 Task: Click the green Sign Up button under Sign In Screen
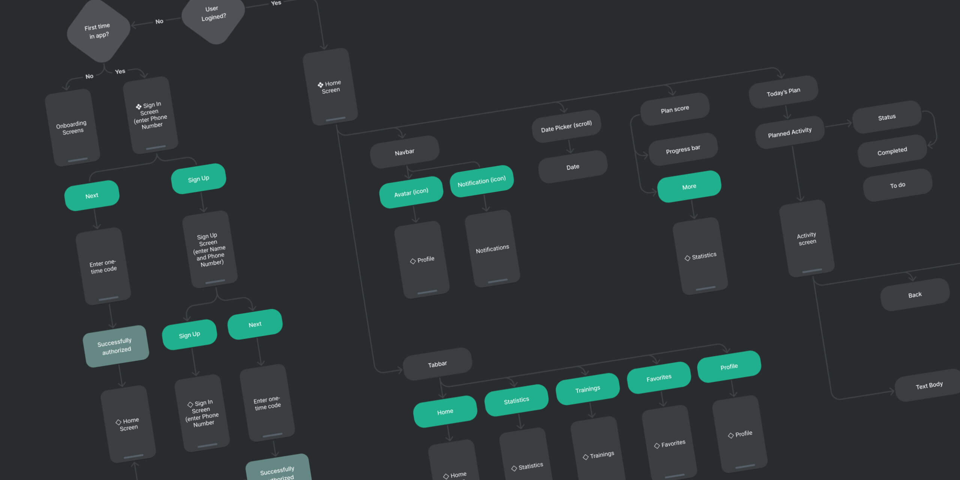(x=198, y=179)
